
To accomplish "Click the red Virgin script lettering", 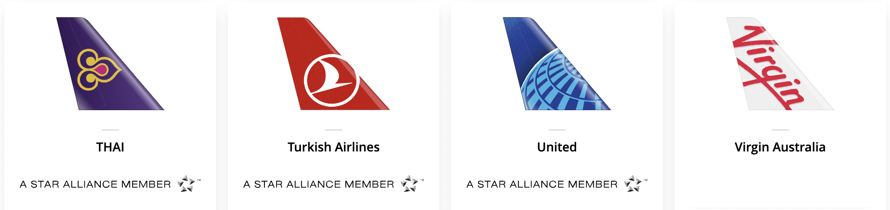I will [767, 68].
